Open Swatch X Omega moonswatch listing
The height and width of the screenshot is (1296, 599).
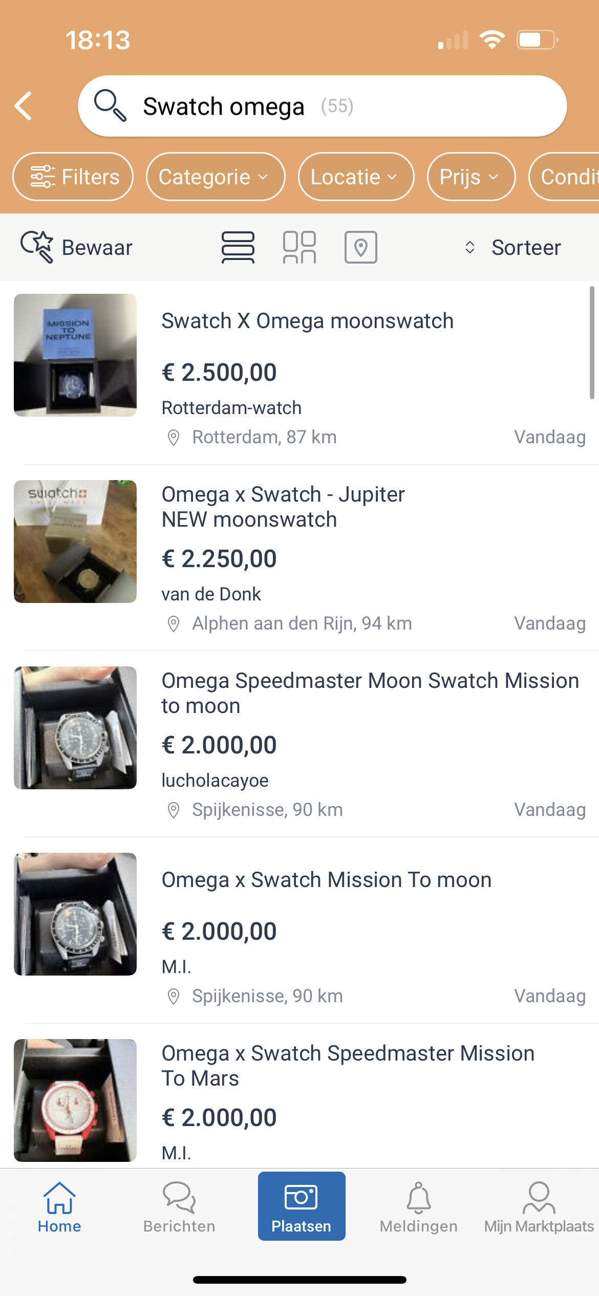pyautogui.click(x=307, y=321)
